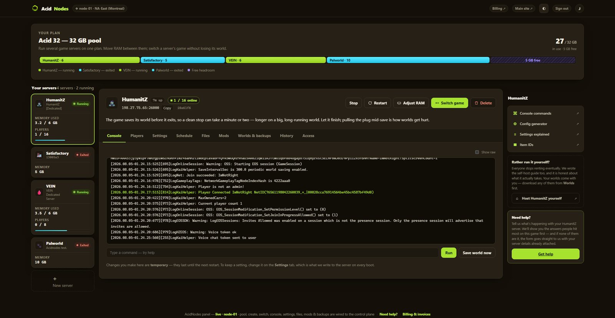This screenshot has height=318, width=615.
Task: Open the Files tab
Action: pos(206,136)
